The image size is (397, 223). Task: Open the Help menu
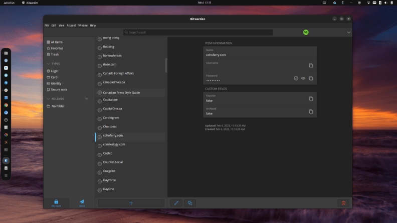tap(93, 25)
